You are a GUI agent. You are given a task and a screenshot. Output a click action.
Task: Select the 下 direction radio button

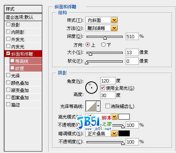pyautogui.click(x=103, y=45)
